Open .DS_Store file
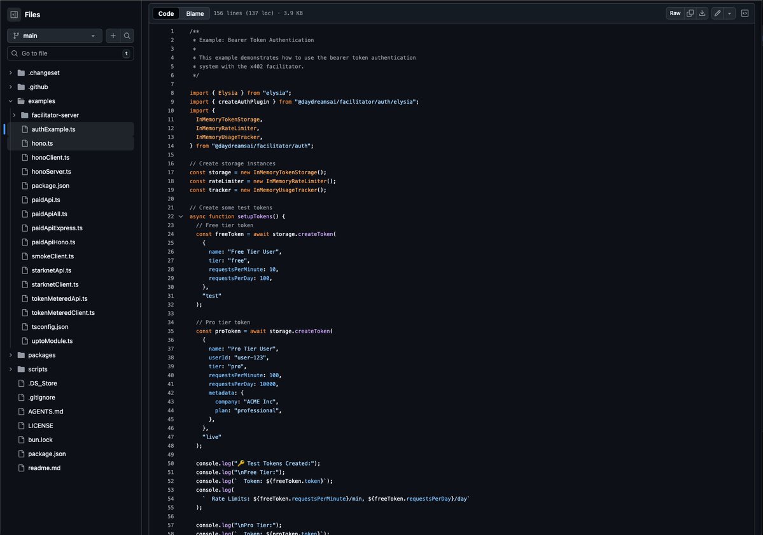The height and width of the screenshot is (535, 763). tap(43, 383)
